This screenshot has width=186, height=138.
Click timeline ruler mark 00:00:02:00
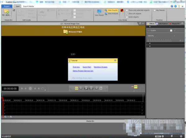(63, 100)
